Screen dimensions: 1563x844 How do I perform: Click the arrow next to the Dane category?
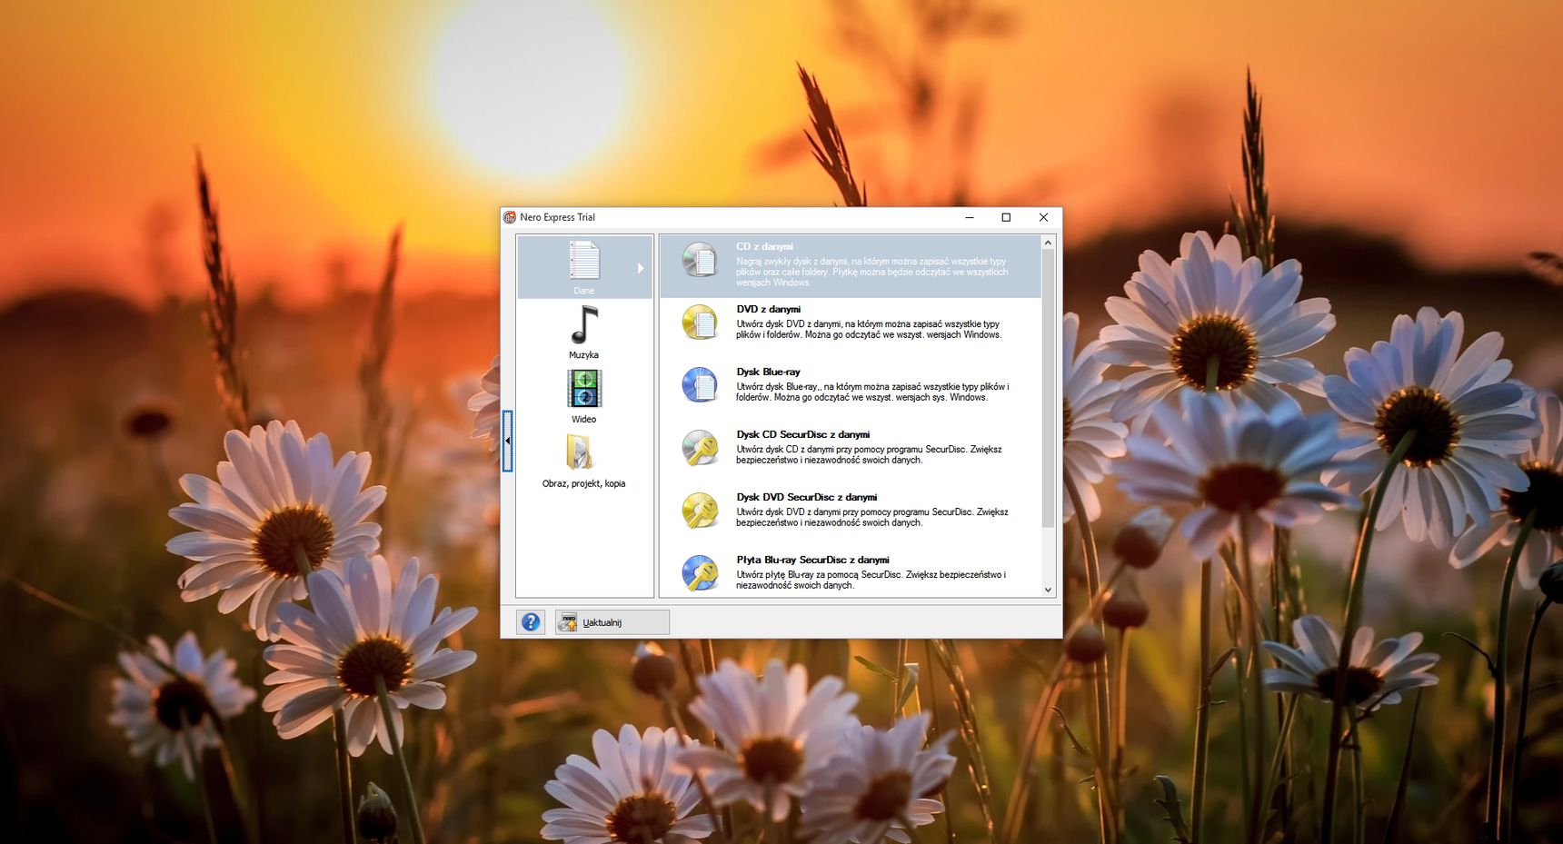641,268
